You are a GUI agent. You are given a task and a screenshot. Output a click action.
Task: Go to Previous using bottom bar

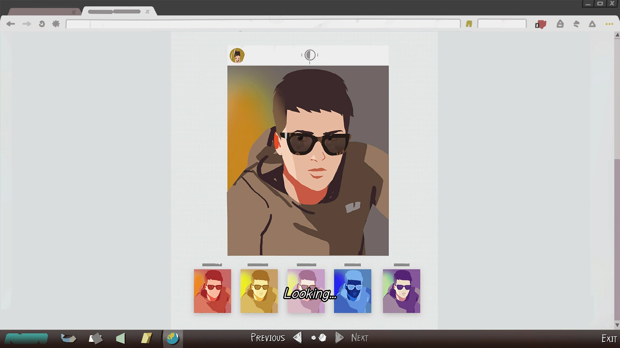point(268,338)
